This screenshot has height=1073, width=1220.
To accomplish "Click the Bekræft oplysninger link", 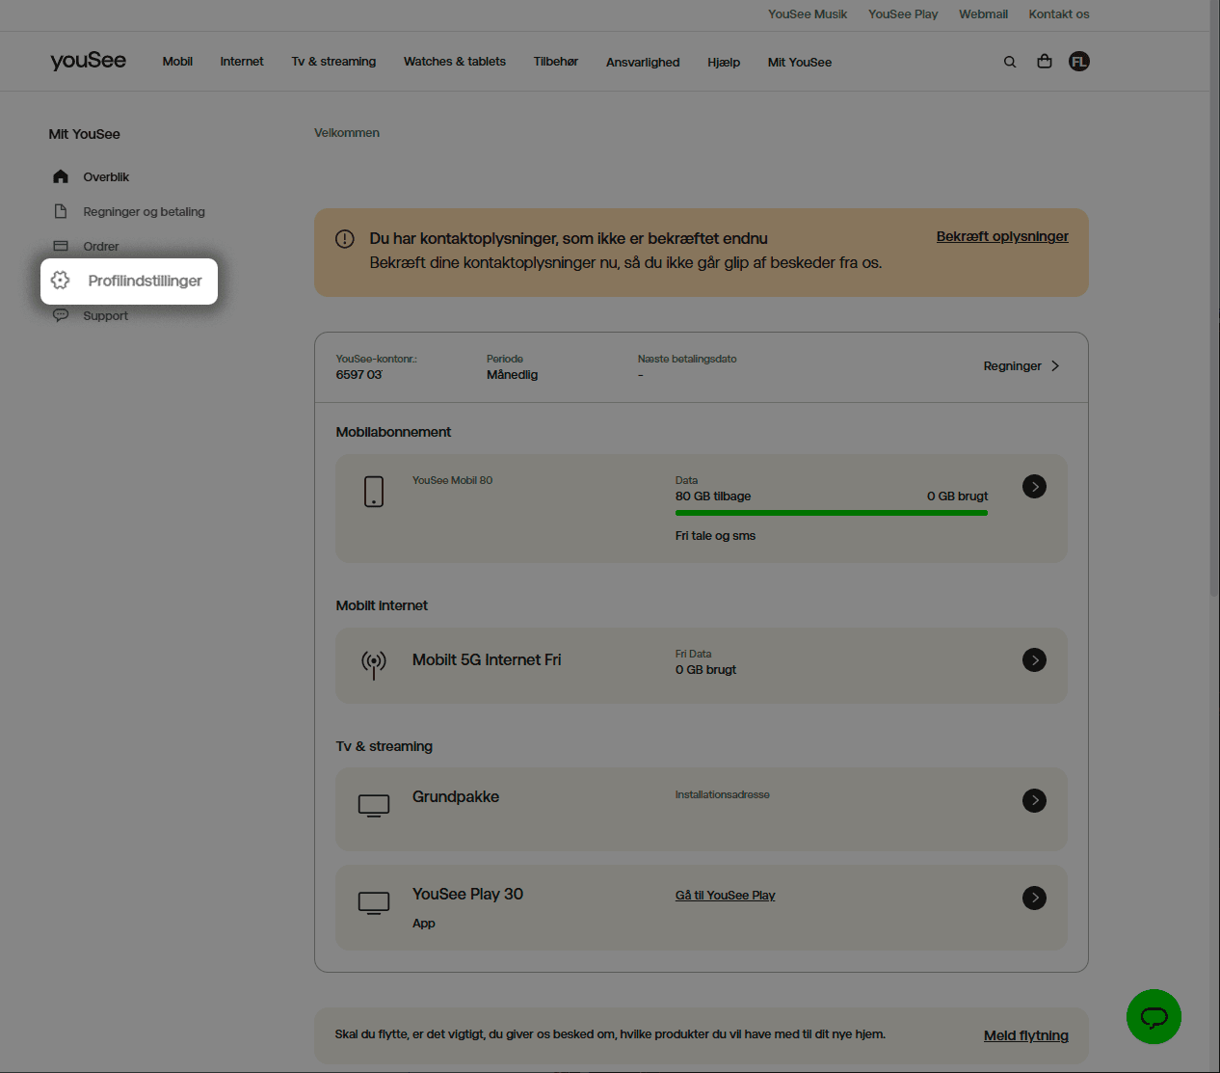I will (x=1001, y=237).
